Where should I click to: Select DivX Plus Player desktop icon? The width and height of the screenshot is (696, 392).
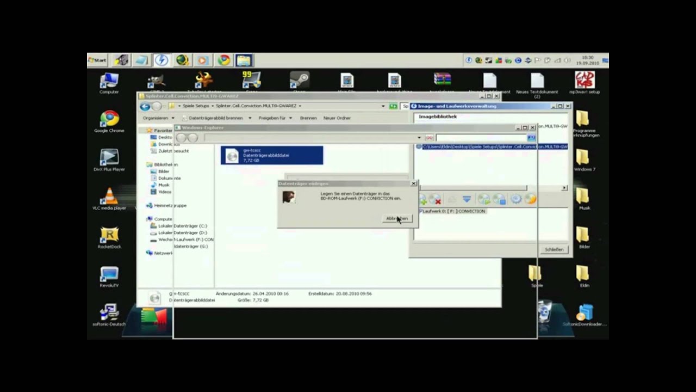[109, 160]
